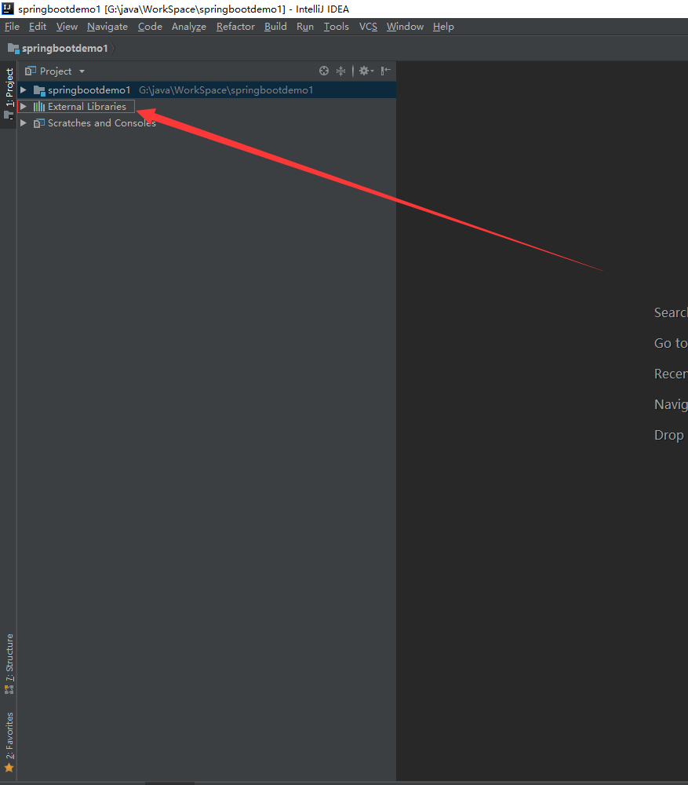
Task: Toggle the 1: Project side tab
Action: [9, 94]
